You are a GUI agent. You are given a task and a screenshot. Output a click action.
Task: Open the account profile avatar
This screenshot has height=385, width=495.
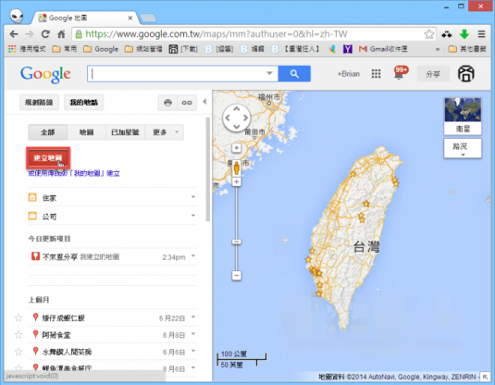(x=466, y=74)
